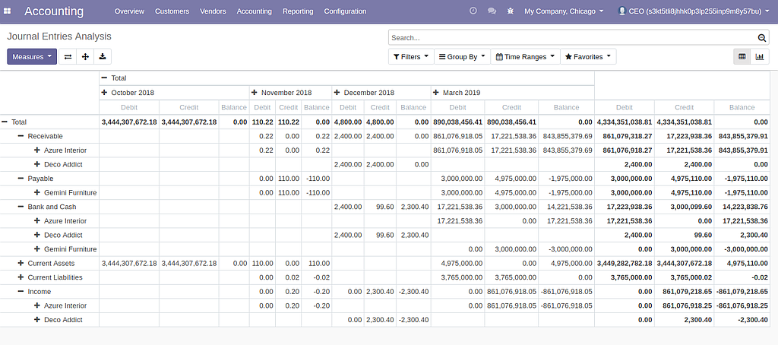Click cell 890,038,456.41 under March Debit
This screenshot has width=778, height=345.
458,122
